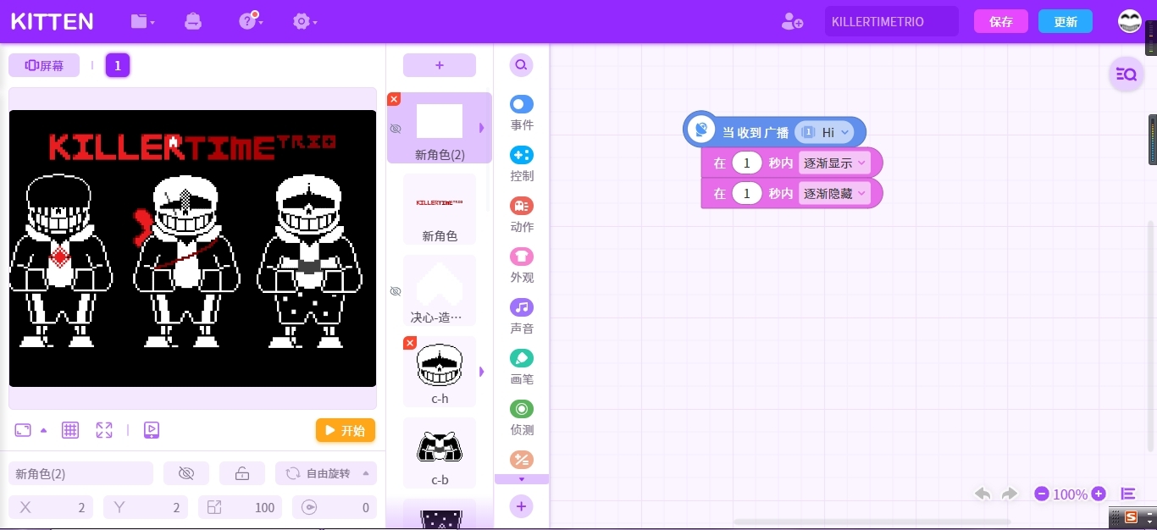Viewport: 1157px width, 530px height.
Task: Click the plus button below block categories
Action: pyautogui.click(x=522, y=506)
